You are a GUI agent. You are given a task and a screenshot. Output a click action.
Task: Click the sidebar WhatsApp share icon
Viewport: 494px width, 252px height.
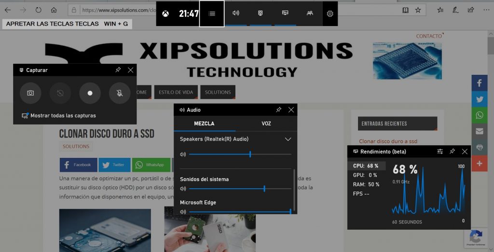tap(479, 115)
